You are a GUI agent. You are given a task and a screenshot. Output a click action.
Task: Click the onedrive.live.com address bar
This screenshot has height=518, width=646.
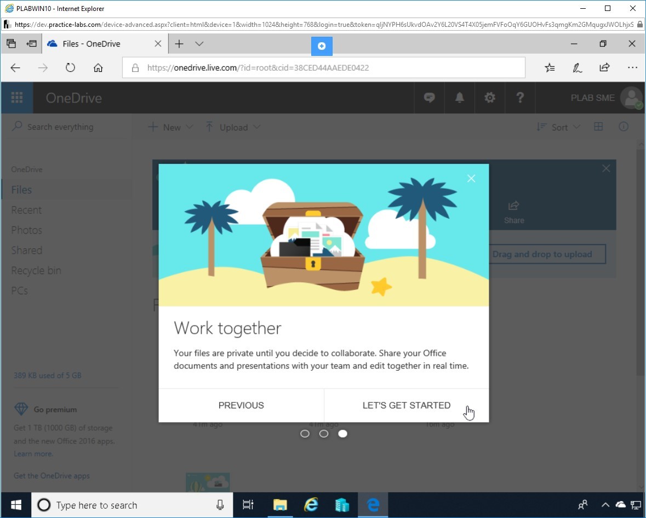click(x=324, y=68)
